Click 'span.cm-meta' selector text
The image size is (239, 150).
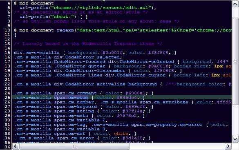click(x=71, y=116)
